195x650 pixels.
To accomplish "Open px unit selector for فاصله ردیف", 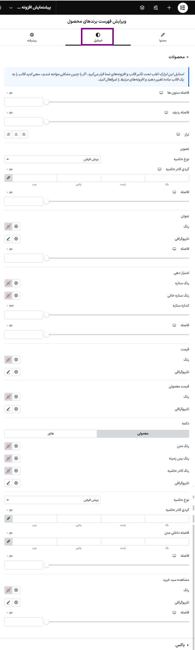I will click(9, 112).
